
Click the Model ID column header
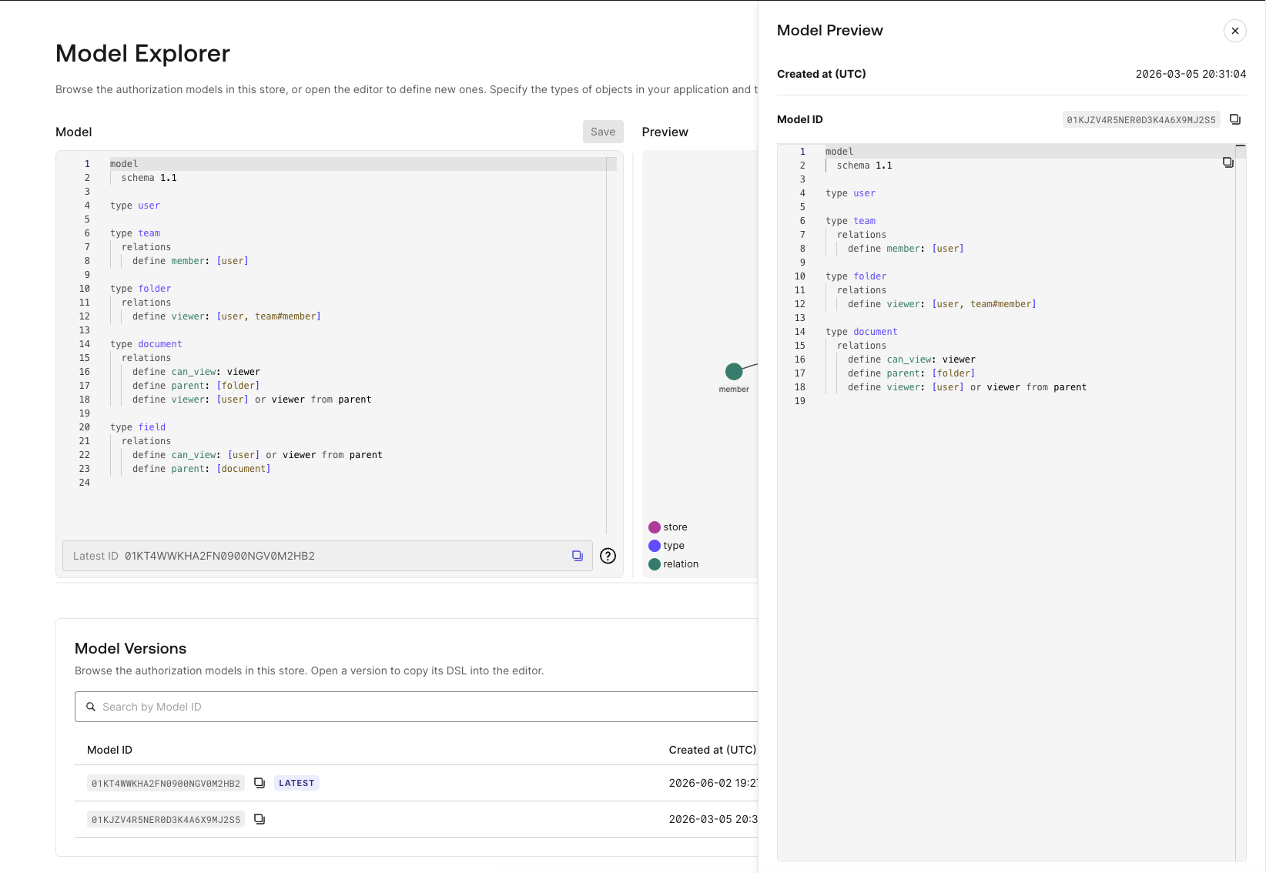[x=109, y=750]
